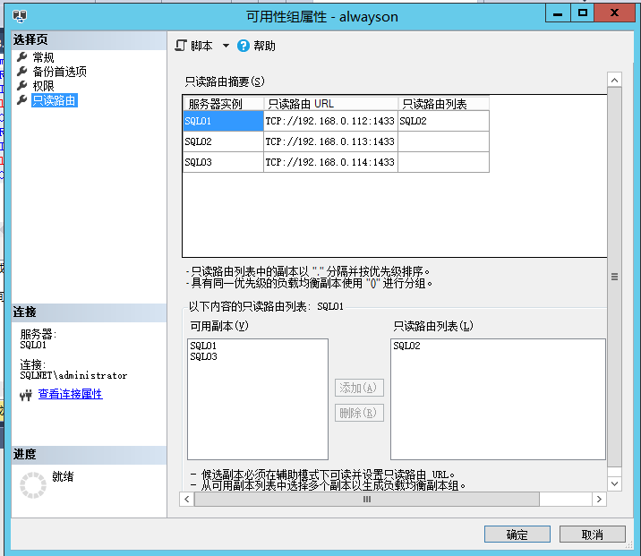This screenshot has width=641, height=556.
Task: Expand the 脚本 dropdown arrow
Action: (x=226, y=46)
